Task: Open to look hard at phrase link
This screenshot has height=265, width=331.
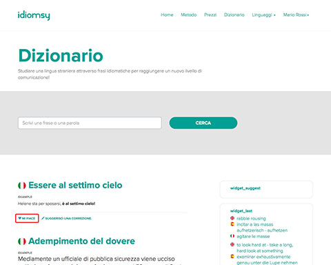Action: click(265, 248)
